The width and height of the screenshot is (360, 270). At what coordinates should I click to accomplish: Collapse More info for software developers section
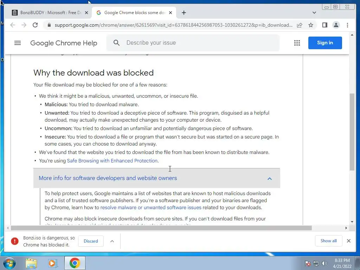coord(156,178)
